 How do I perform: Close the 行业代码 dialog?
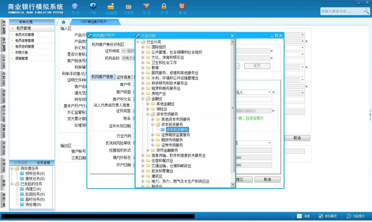click(x=232, y=36)
